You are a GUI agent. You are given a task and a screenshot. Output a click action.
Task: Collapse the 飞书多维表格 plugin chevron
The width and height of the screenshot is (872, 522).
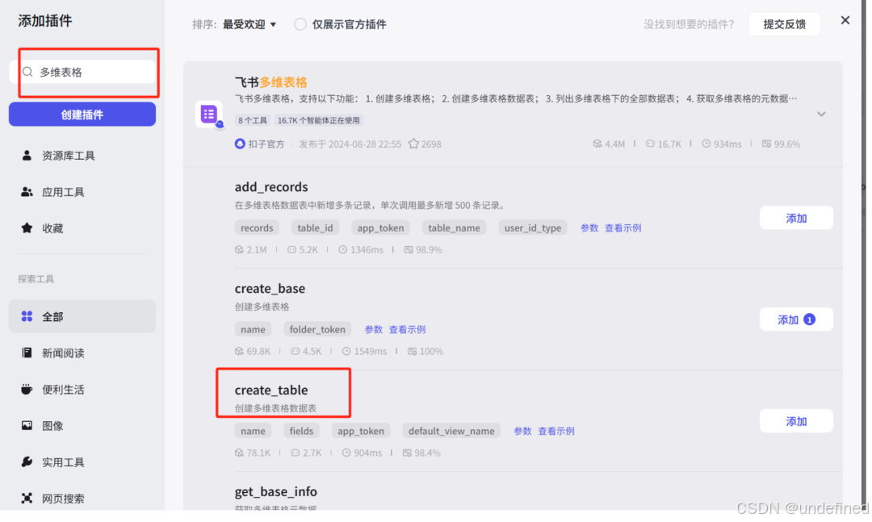[821, 114]
